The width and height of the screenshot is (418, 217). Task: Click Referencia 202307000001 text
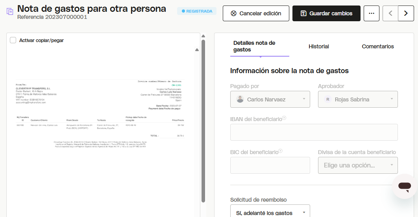52,17
